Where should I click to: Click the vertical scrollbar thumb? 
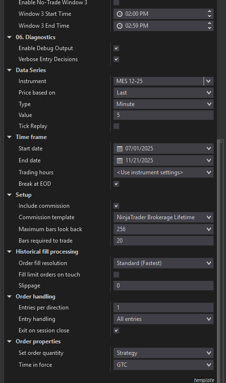(x=220, y=261)
